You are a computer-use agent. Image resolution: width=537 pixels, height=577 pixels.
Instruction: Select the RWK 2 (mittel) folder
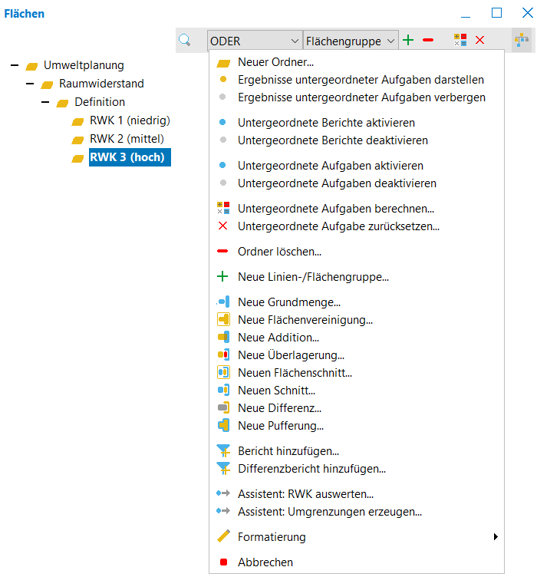point(127,139)
